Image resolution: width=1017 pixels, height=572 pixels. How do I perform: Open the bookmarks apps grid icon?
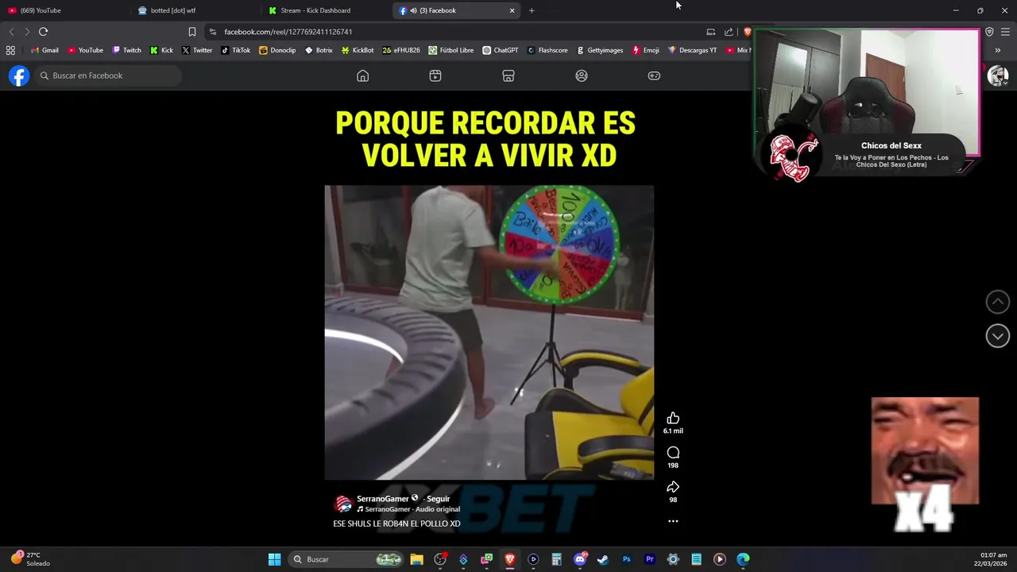[x=10, y=50]
